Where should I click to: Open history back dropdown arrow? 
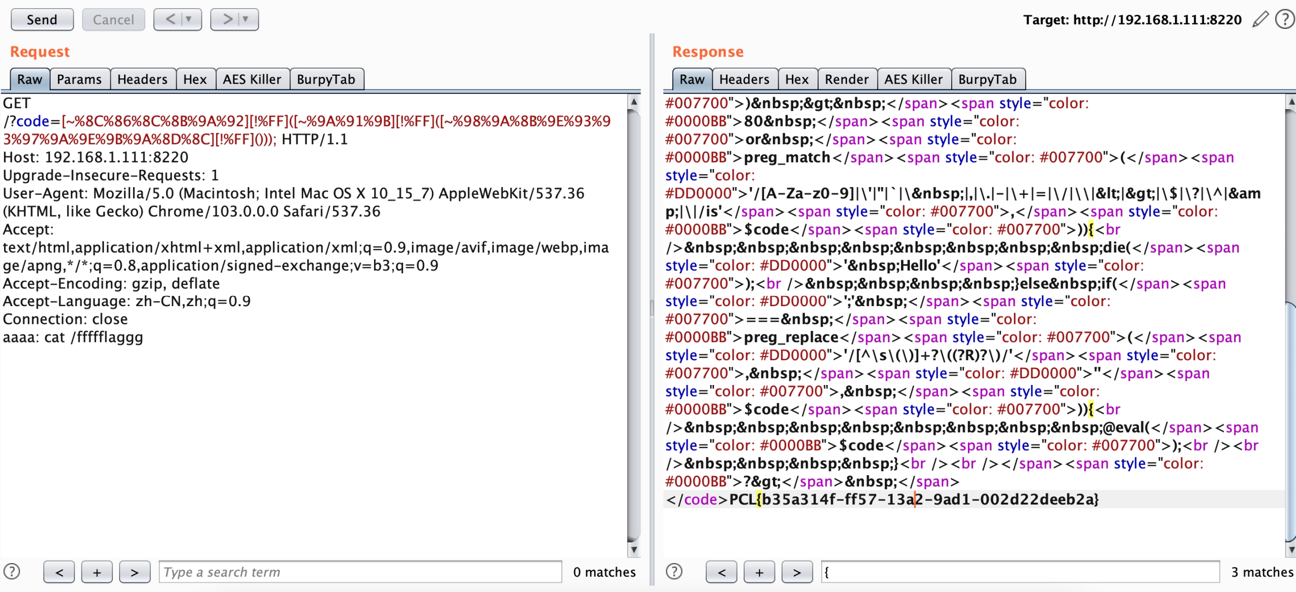189,19
